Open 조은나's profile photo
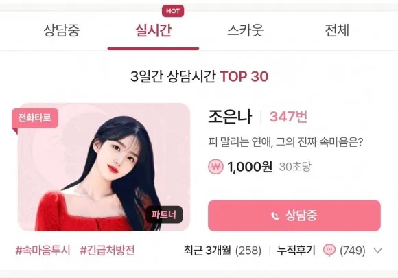The image size is (398, 278). (104, 167)
